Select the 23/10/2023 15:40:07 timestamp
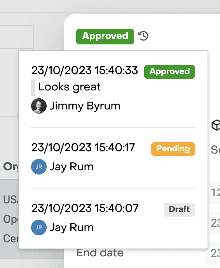The width and height of the screenshot is (220, 268). tap(85, 208)
